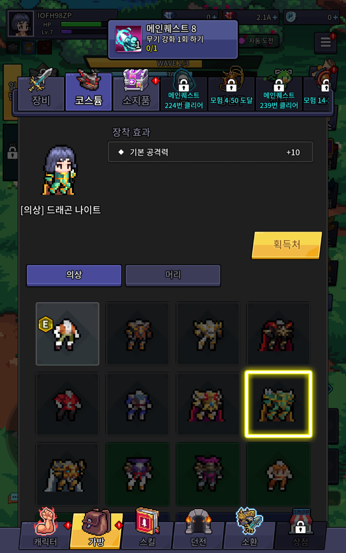Choose the red shirt costume thumbnail
Image resolution: width=346 pixels, height=553 pixels.
(67, 404)
